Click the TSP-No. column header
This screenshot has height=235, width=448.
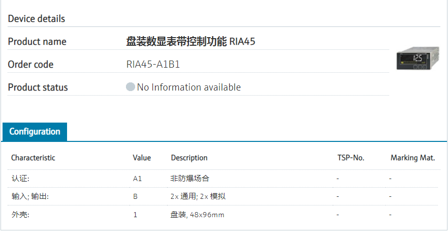click(x=350, y=158)
